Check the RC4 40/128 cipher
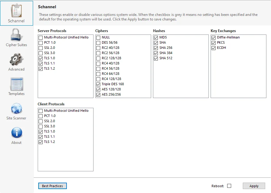The height and width of the screenshot is (193, 271). click(x=98, y=63)
